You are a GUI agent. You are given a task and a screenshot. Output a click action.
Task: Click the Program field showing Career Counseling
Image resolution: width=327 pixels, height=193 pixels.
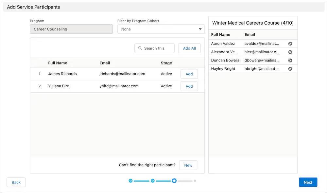pyautogui.click(x=71, y=29)
